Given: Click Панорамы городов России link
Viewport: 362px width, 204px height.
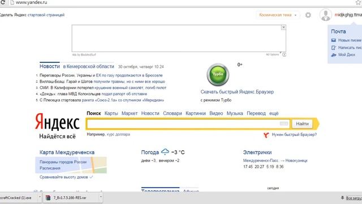Looking at the screenshot, I should (63, 162).
